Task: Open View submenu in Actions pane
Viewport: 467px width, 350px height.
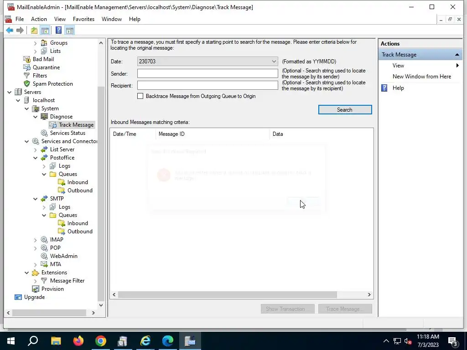Action: [420, 66]
